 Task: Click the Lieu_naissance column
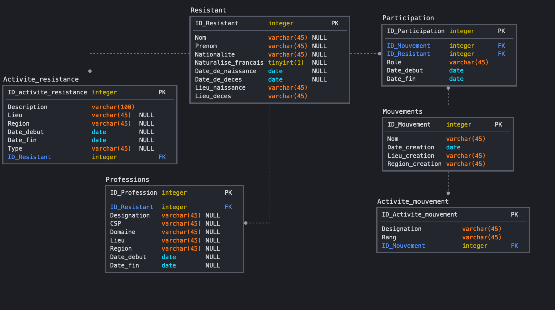coord(270,87)
